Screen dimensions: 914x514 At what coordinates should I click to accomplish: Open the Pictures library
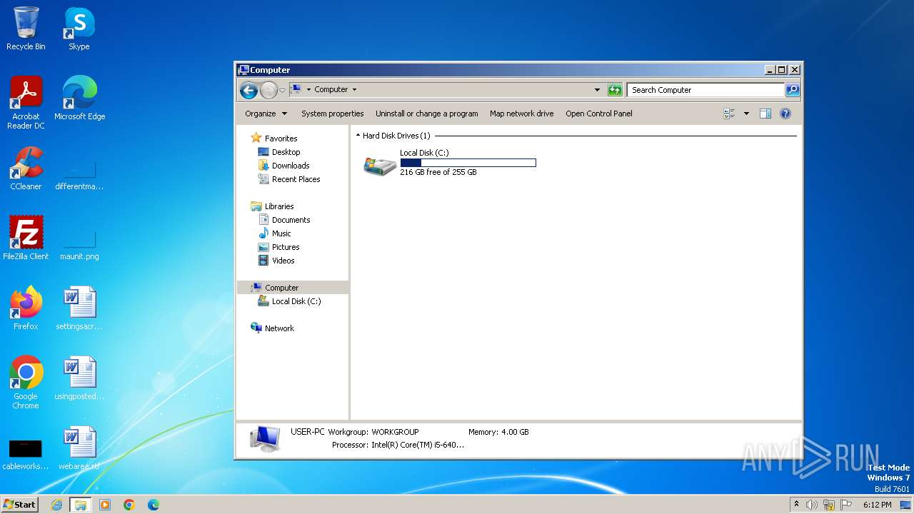tap(286, 247)
